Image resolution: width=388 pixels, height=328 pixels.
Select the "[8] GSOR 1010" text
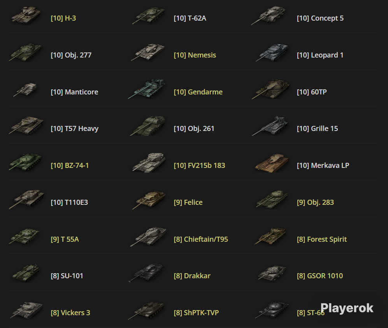point(320,276)
